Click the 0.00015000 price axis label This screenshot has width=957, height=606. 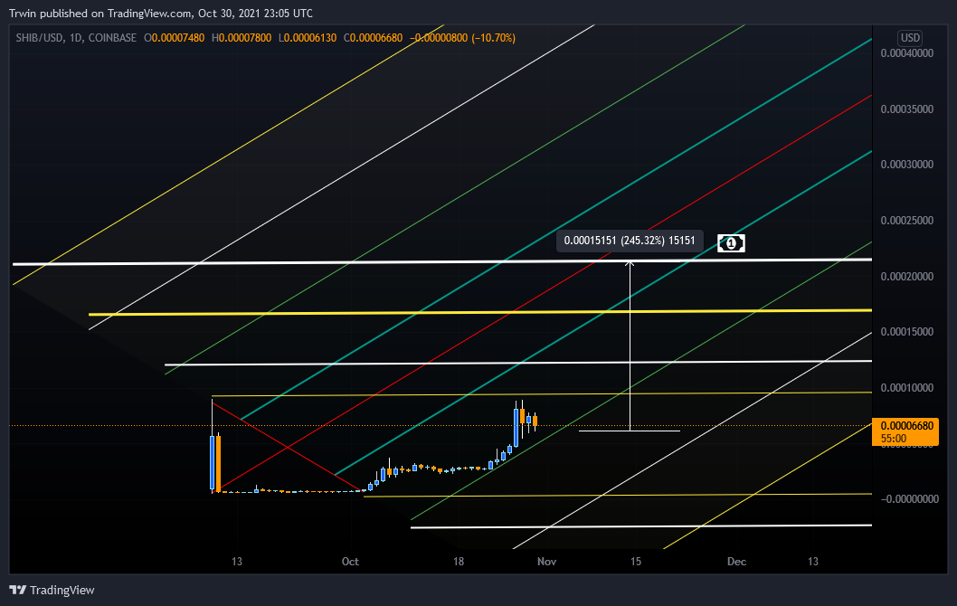907,332
